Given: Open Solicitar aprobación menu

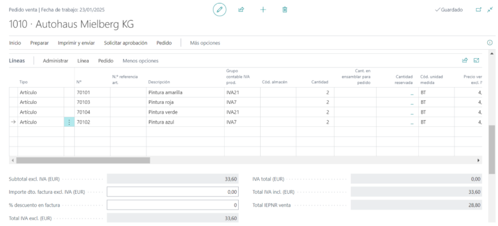Looking at the screenshot, I should pyautogui.click(x=126, y=43).
